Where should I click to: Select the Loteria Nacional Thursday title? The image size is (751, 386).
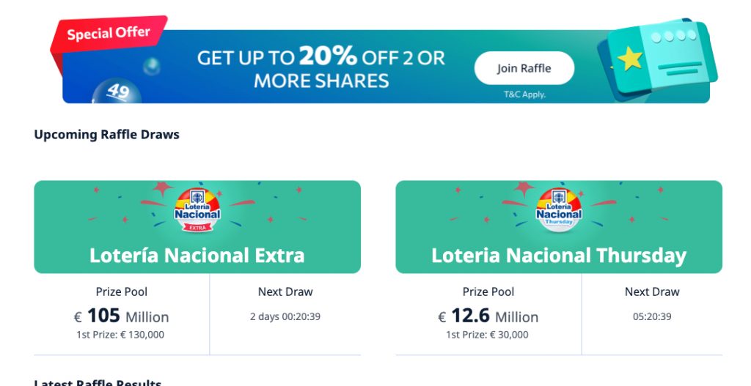pos(559,255)
